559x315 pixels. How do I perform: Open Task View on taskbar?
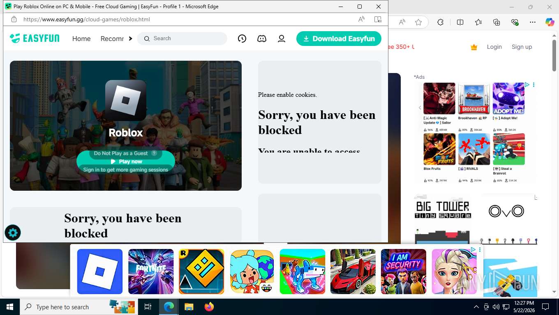(x=148, y=307)
